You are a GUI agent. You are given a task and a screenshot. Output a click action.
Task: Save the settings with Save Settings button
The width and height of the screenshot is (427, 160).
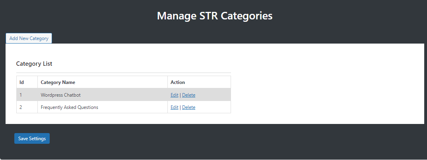tap(32, 138)
